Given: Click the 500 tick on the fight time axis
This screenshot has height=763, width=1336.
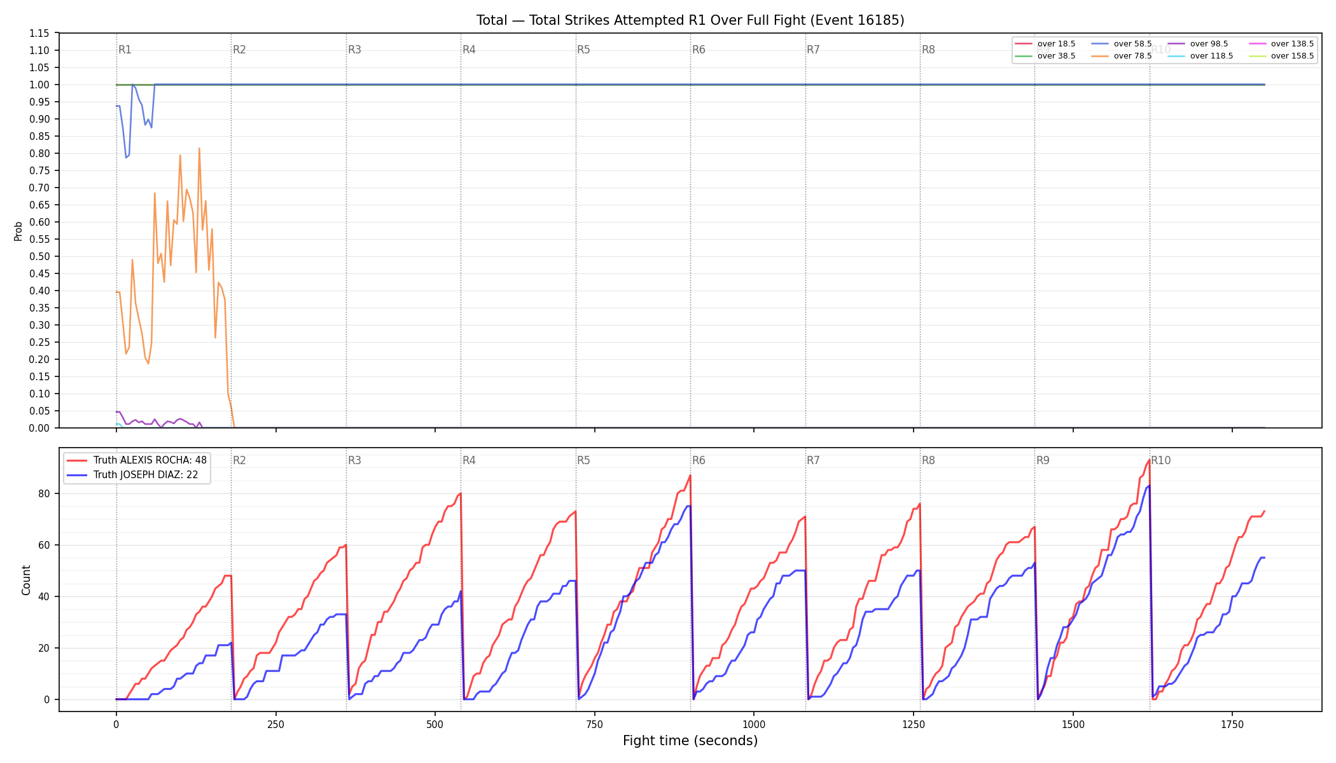Looking at the screenshot, I should click(435, 724).
